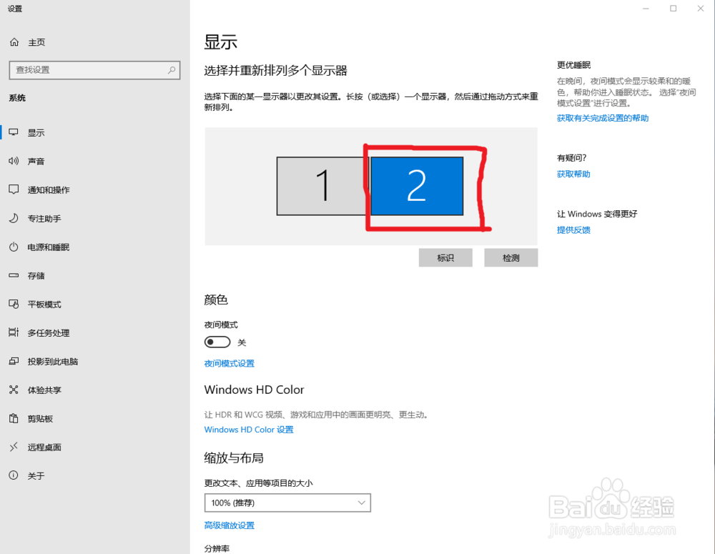Open 专注助手 settings
The width and height of the screenshot is (715, 554).
[95, 219]
